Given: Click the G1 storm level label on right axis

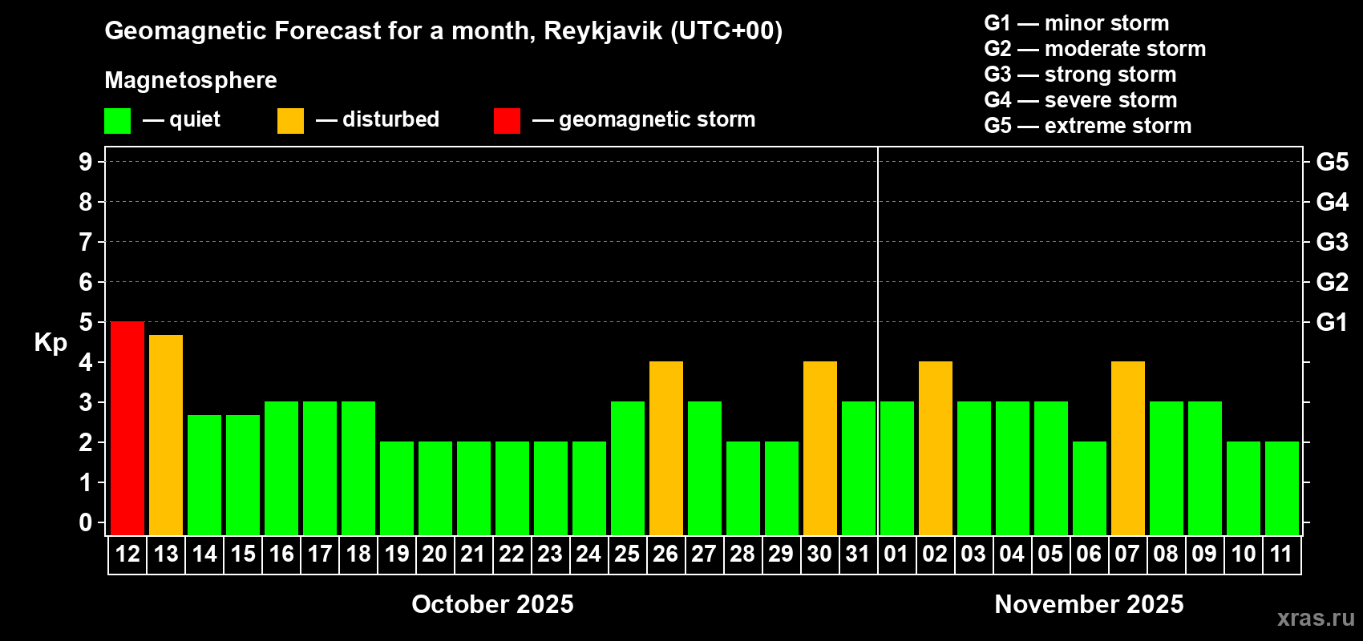Looking at the screenshot, I should coord(1332,322).
